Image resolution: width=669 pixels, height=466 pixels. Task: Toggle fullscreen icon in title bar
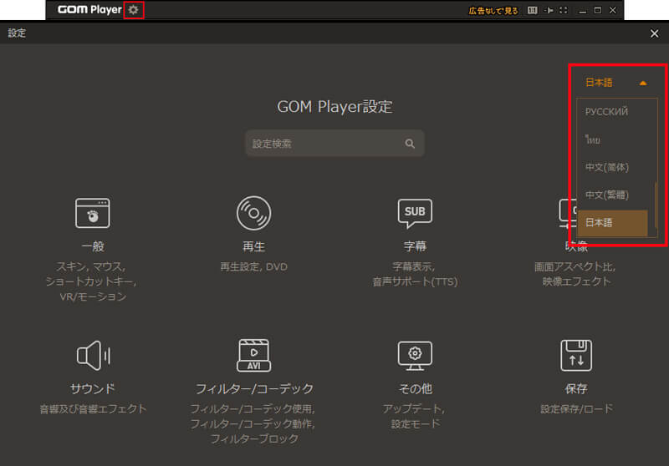coord(564,10)
